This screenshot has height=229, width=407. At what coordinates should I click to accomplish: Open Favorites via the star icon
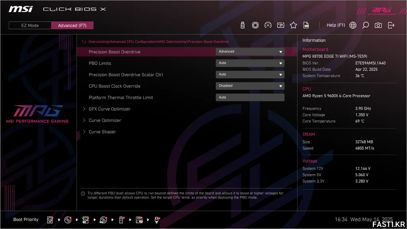293,25
